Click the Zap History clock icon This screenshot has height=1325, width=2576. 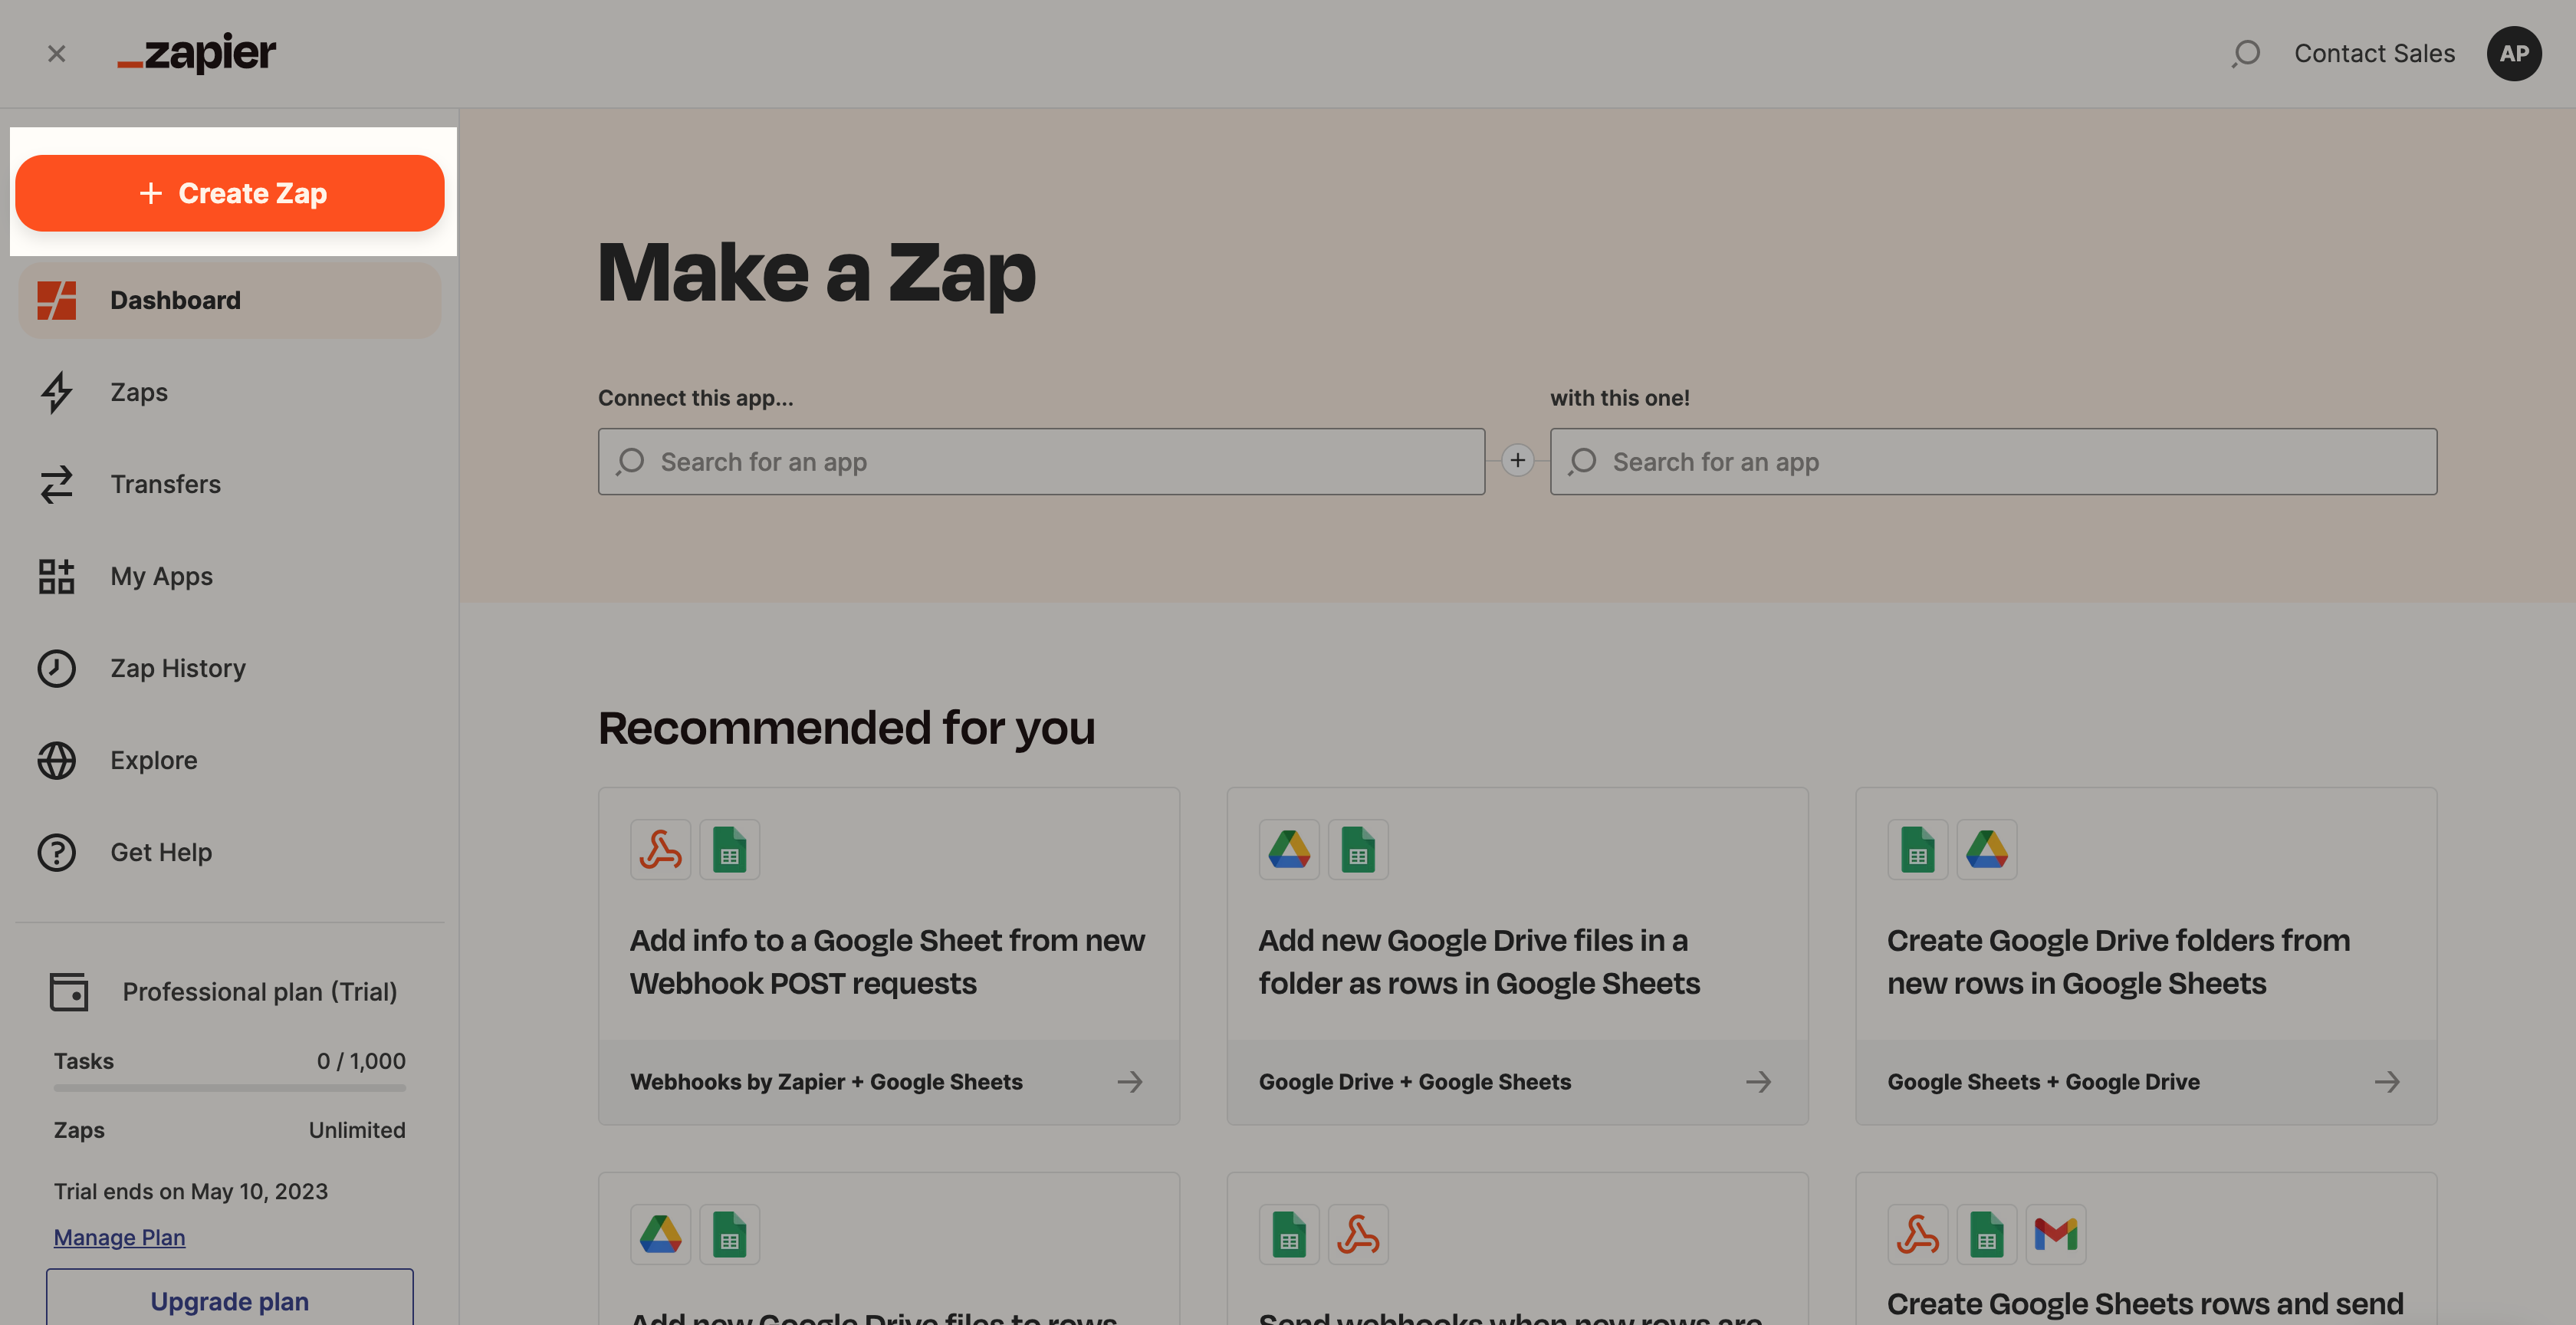pyautogui.click(x=56, y=668)
